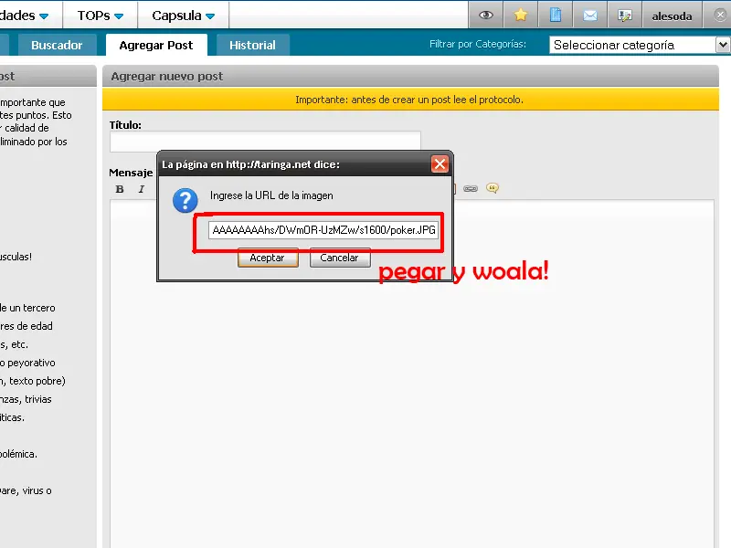Open messages envelope icon
Screen dimensions: 731x548
(x=589, y=16)
